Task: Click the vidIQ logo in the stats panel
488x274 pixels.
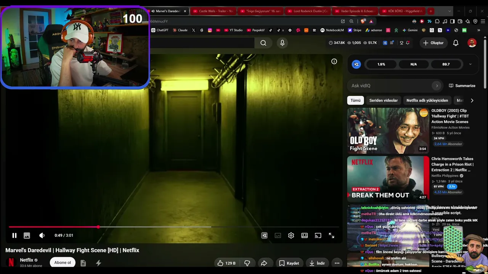Action: coord(356,64)
